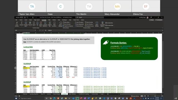Image resolution: width=178 pixels, height=100 pixels.
Task: Click Mary Alexander participant tile
Action: tap(117, 8)
